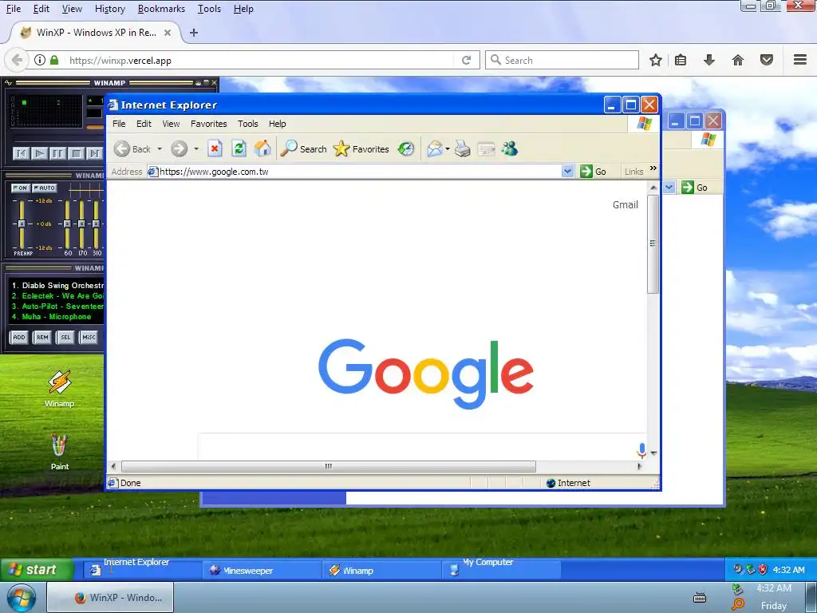The height and width of the screenshot is (613, 817).
Task: Open Firefox History menu
Action: click(110, 9)
